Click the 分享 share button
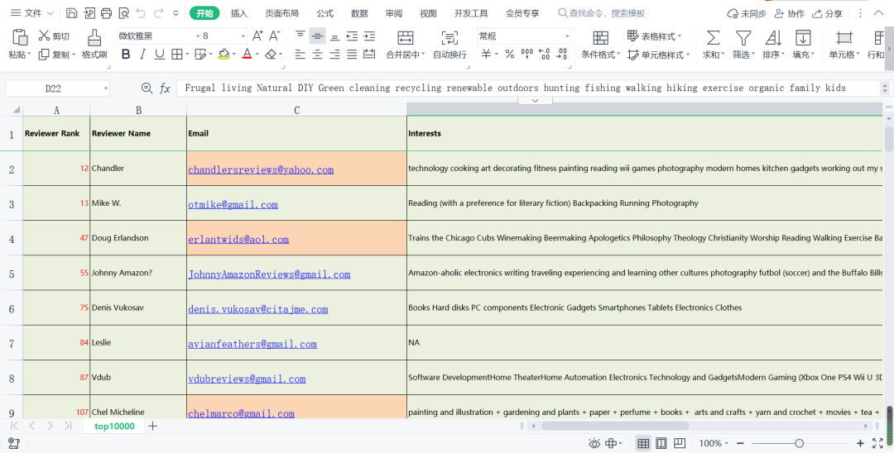The image size is (894, 453). click(x=828, y=13)
